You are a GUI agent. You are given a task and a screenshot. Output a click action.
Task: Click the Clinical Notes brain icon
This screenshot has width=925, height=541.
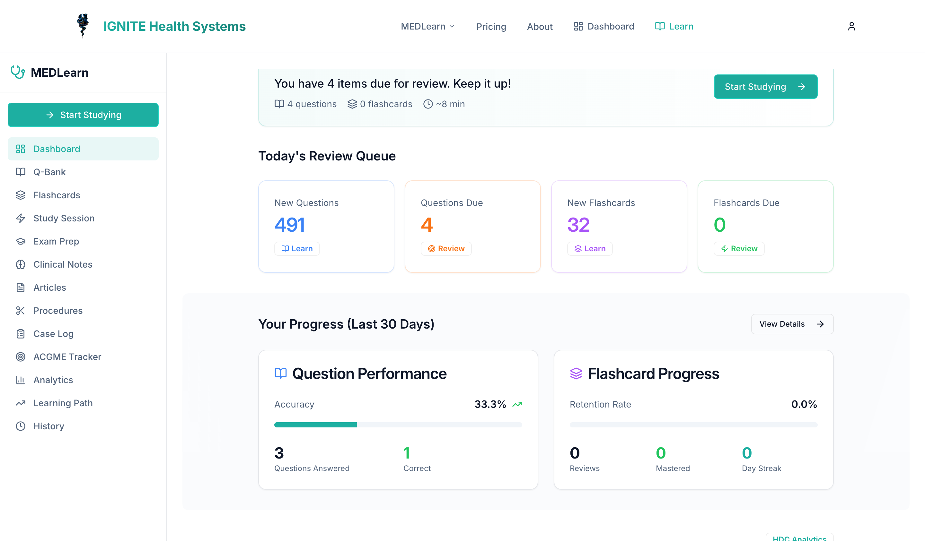tap(21, 264)
